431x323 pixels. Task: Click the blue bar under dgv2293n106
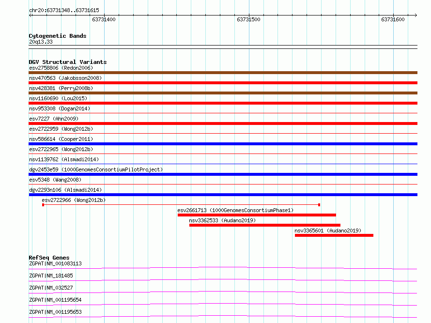223,195
